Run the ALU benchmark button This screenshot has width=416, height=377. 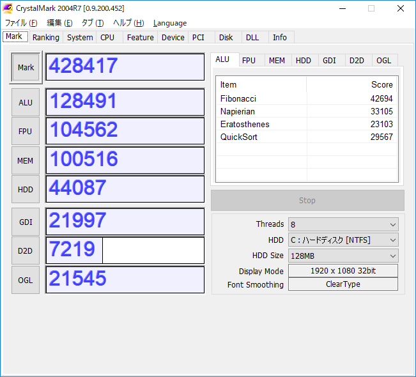coord(26,102)
